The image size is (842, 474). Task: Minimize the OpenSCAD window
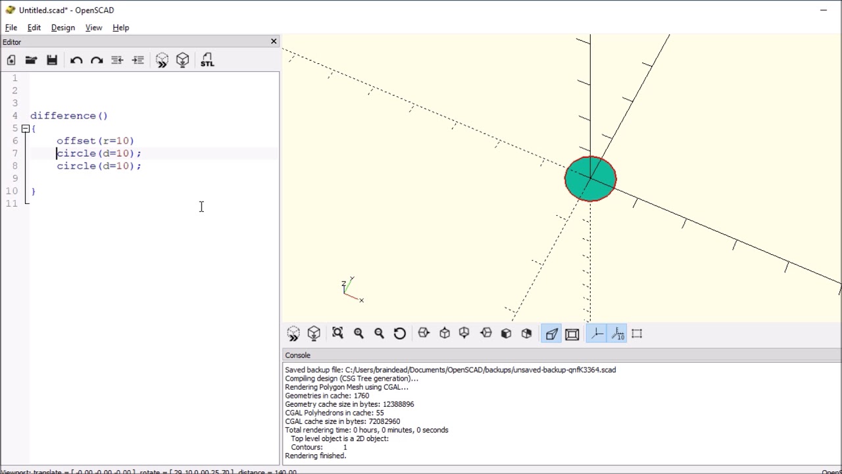point(824,10)
